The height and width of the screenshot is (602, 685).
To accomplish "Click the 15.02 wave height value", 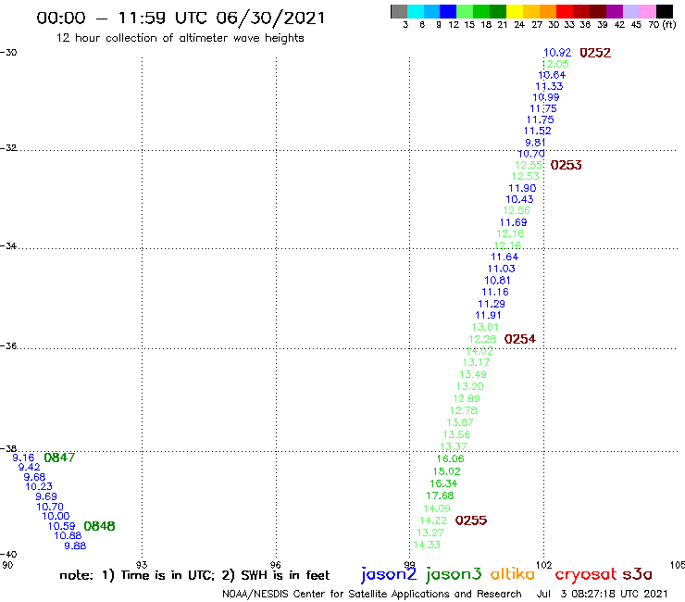I will click(446, 471).
